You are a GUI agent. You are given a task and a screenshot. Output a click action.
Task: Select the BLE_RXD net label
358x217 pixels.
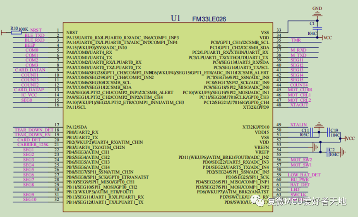click(x=34, y=40)
